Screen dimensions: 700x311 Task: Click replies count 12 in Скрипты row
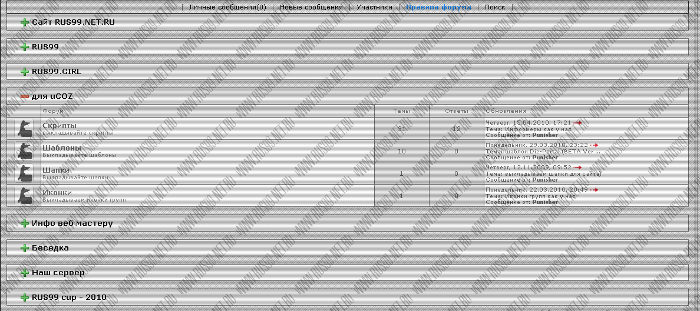(x=456, y=129)
